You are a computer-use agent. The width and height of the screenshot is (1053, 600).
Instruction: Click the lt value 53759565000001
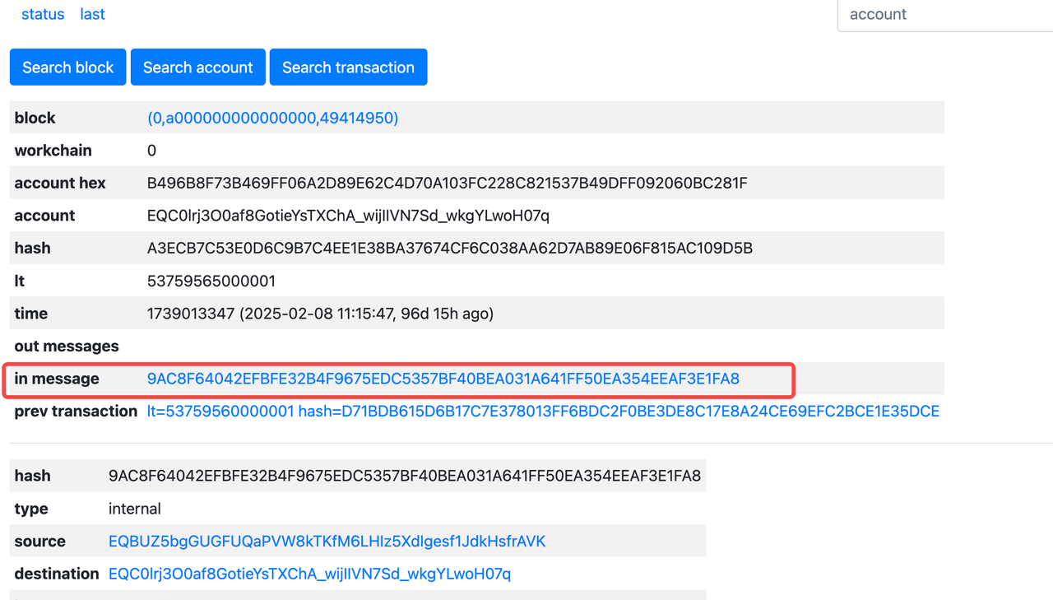click(x=211, y=281)
